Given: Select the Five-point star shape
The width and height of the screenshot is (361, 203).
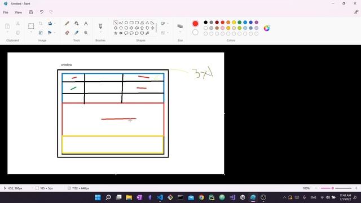Looking at the screenshot, I should pyautogui.click(x=116, y=33).
